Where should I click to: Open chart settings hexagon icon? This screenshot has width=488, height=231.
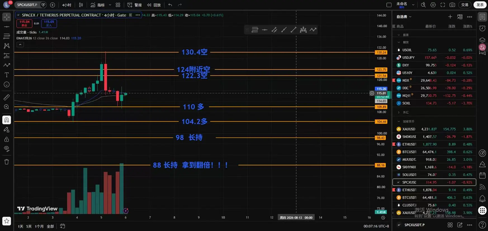click(433, 5)
